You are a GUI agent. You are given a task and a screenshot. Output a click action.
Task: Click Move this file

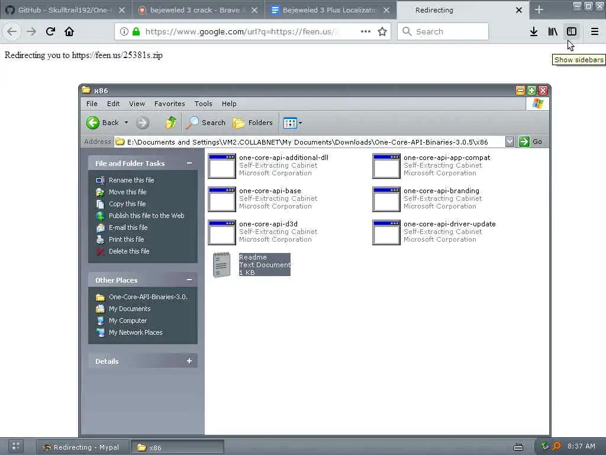128,192
